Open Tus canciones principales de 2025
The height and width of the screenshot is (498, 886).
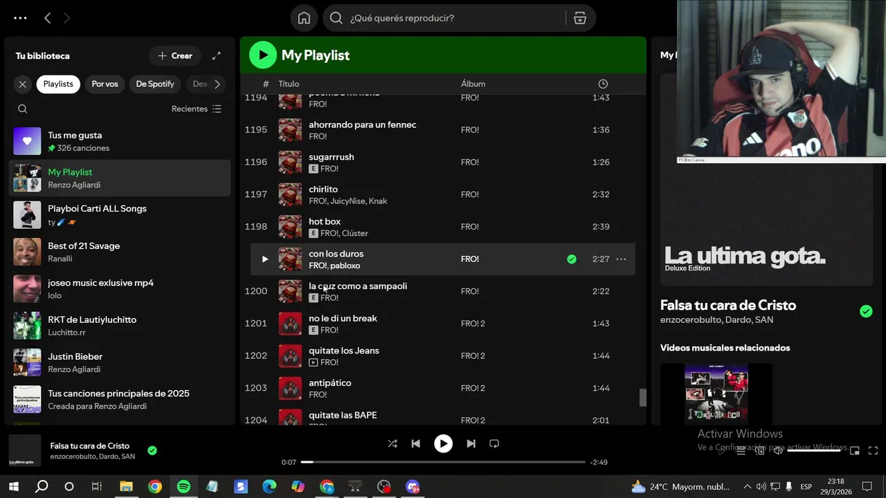[x=120, y=399]
